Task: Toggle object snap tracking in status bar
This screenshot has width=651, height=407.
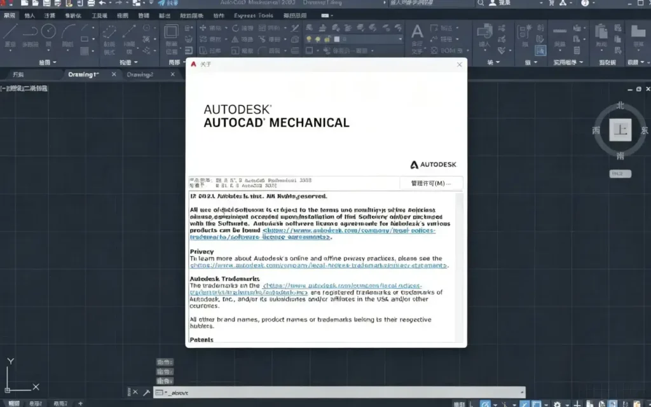Action: tap(524, 404)
